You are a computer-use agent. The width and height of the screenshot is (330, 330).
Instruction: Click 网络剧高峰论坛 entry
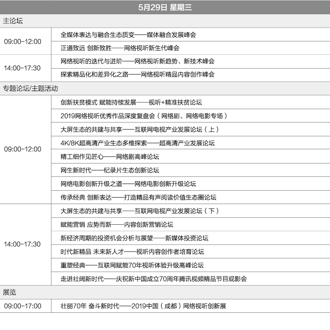[x=110, y=157]
